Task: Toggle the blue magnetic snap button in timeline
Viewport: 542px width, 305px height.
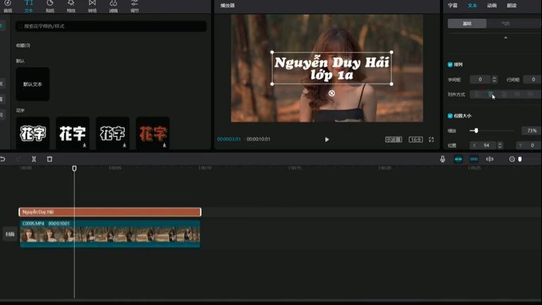Action: tap(458, 159)
